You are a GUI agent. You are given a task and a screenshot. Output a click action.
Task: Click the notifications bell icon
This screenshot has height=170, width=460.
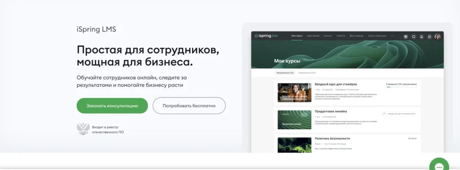(x=421, y=37)
